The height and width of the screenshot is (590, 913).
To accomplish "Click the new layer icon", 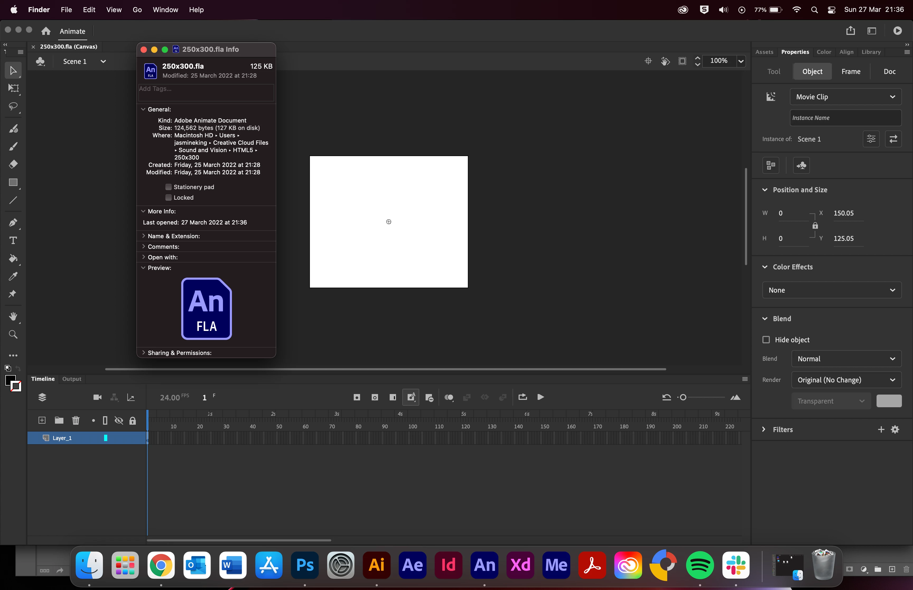I will coord(42,421).
